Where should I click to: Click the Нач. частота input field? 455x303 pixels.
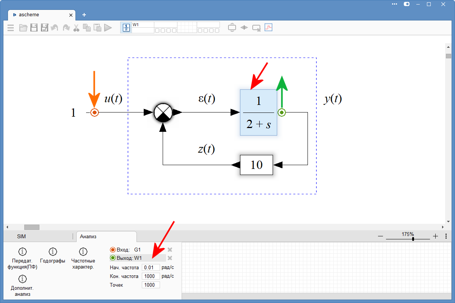coord(151,267)
